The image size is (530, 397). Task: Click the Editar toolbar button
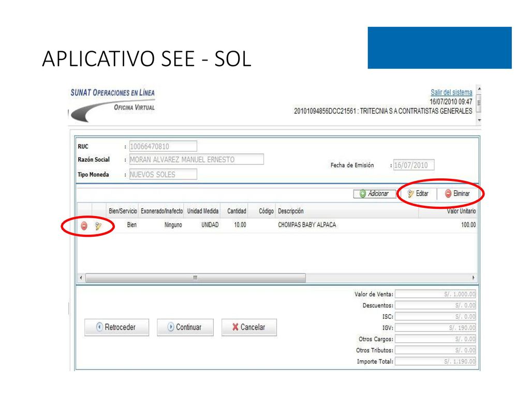coord(418,194)
